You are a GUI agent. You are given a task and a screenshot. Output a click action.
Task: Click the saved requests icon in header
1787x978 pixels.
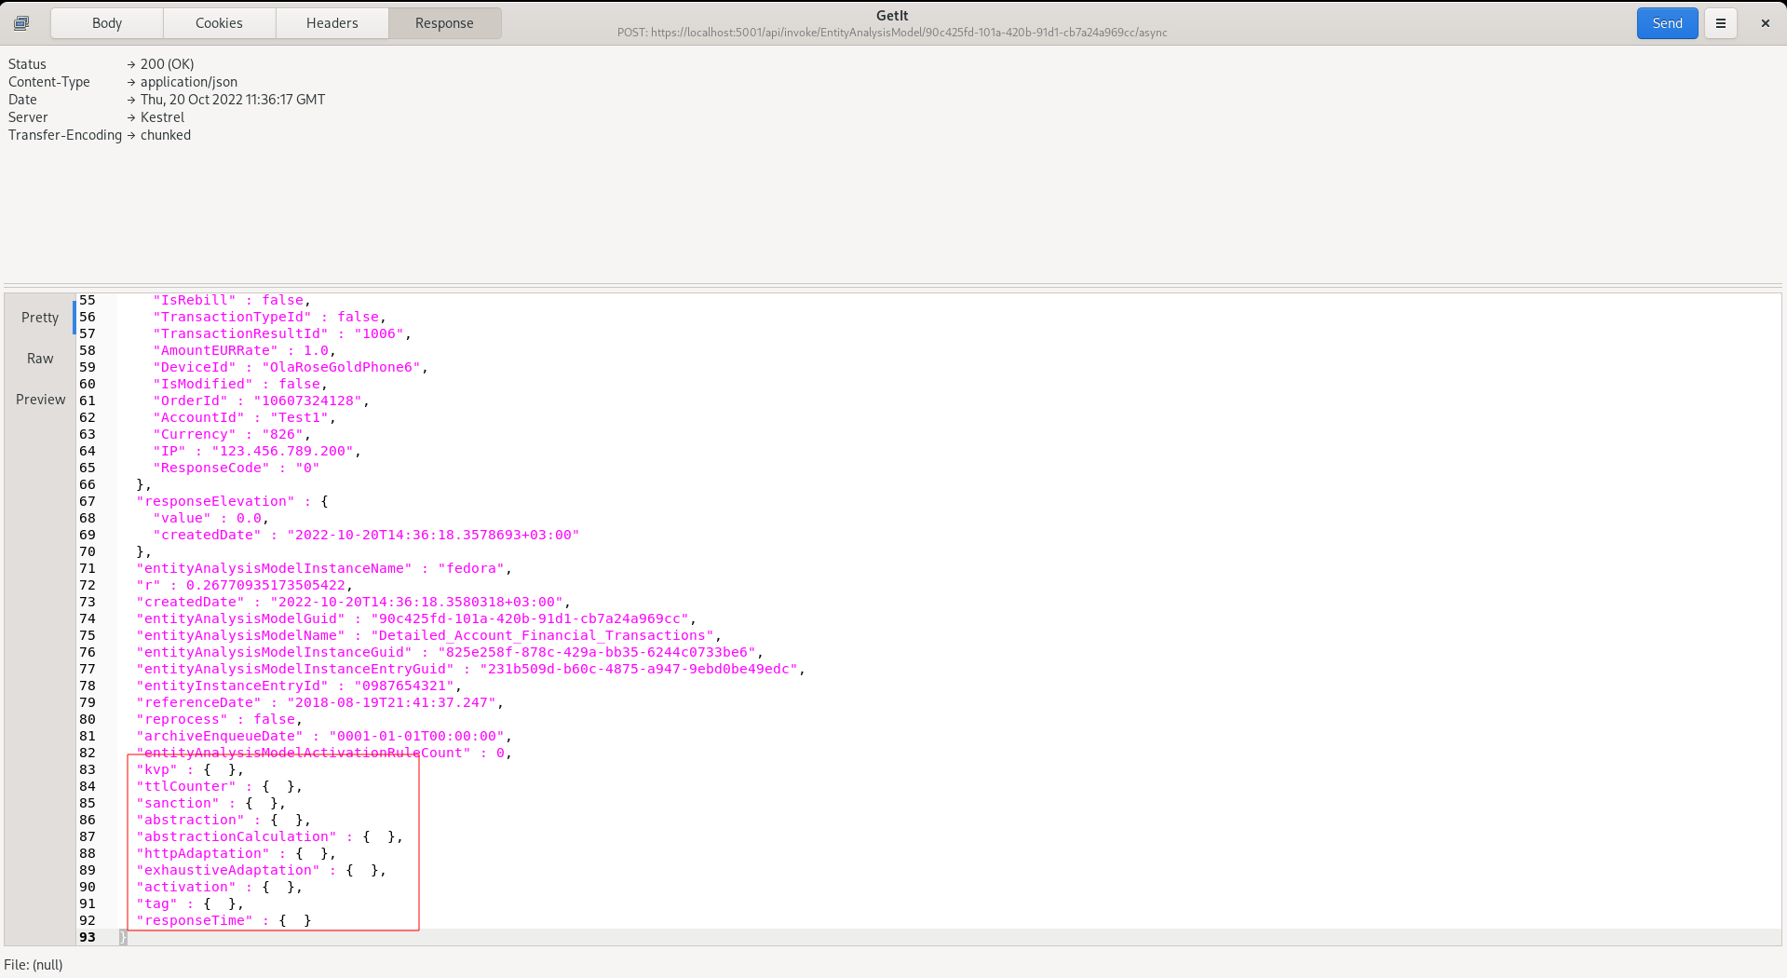(x=21, y=23)
